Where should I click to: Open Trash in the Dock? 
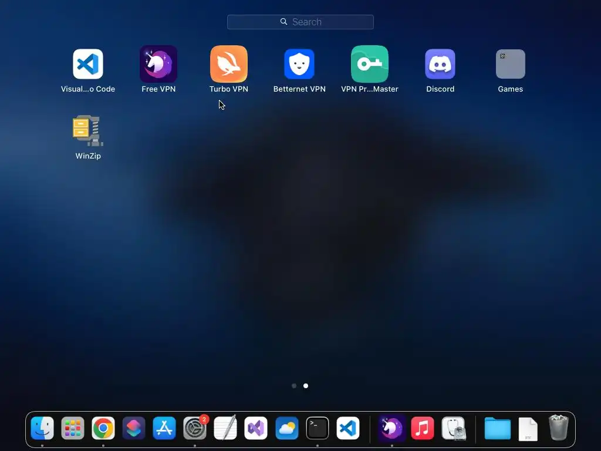(x=559, y=428)
